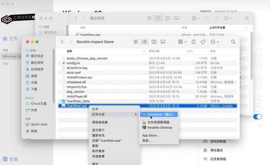
Task: Go to 主页 in CrossOver sidebar
Action: (10, 39)
